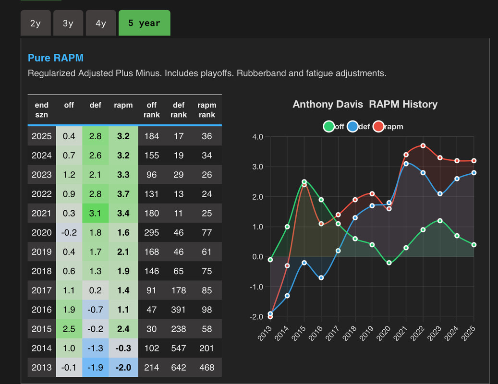Toggle the green off legend marker
498x384 pixels.
(x=328, y=126)
